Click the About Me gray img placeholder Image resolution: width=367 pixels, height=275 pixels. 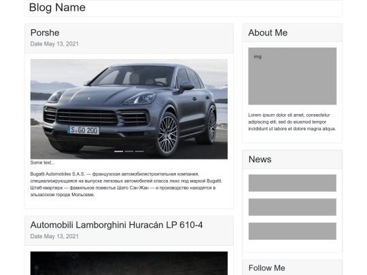(x=292, y=76)
